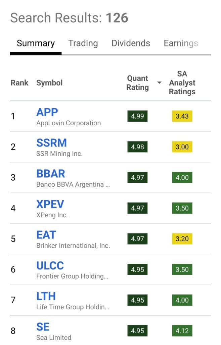The width and height of the screenshot is (221, 345).
Task: Sort results by the Symbol column
Action: [x=49, y=83]
